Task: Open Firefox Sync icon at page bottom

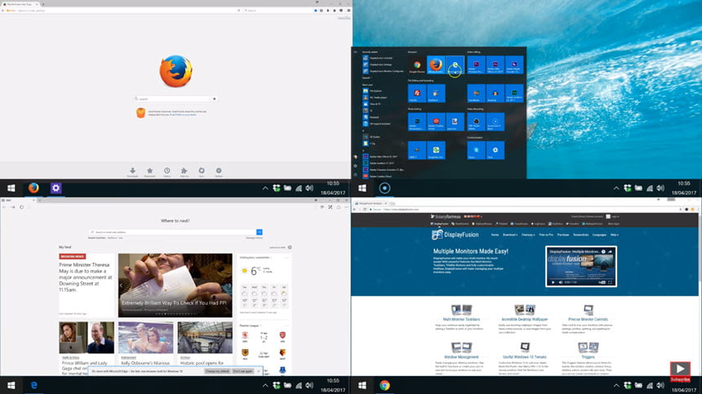Action: point(202,171)
